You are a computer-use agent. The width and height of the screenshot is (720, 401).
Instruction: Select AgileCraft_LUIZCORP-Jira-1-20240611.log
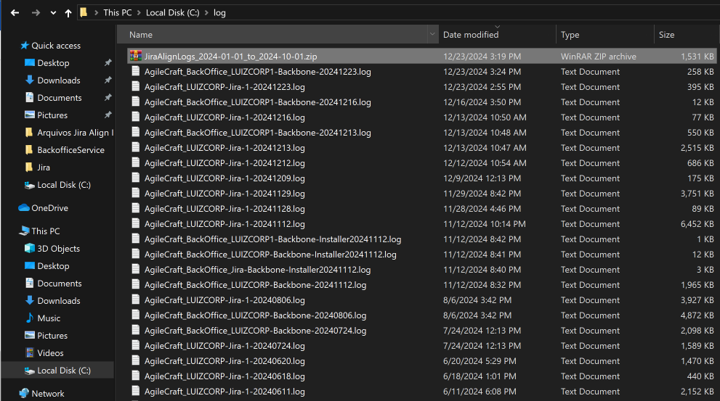click(x=225, y=392)
